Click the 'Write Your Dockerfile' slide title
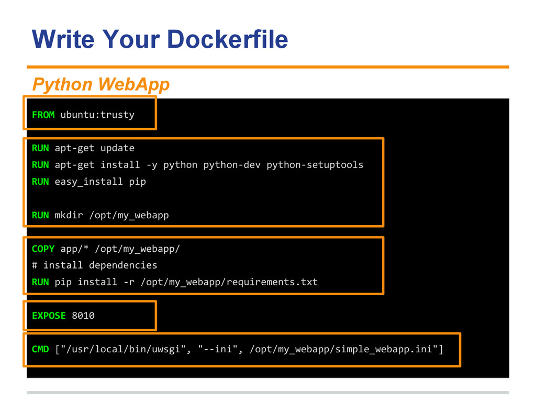Screen dimensions: 536x402 pyautogui.click(x=160, y=39)
